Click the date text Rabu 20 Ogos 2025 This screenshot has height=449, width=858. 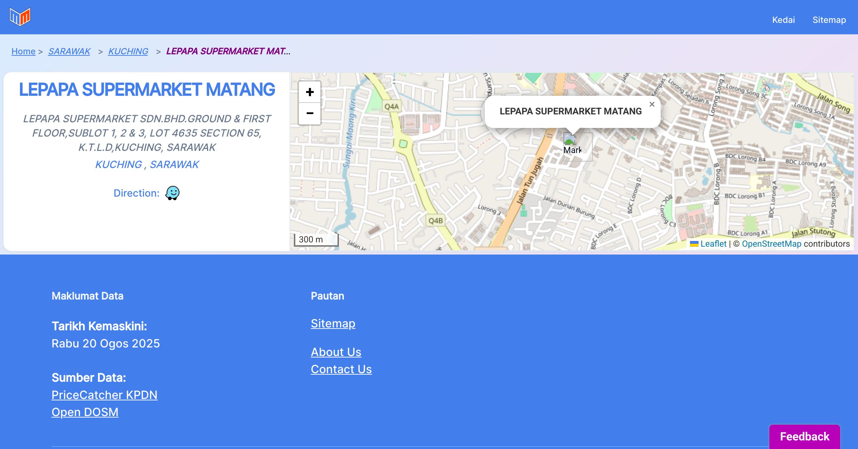[x=105, y=344]
